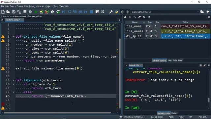Switch to the Help pane tab

(x=169, y=60)
